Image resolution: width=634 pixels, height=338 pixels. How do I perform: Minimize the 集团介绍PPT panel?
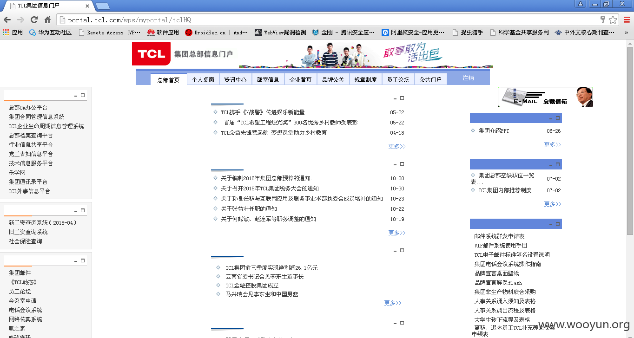coord(551,118)
